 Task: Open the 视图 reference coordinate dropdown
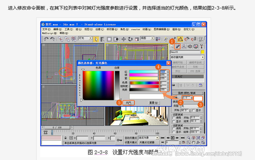[x=147, y=38]
